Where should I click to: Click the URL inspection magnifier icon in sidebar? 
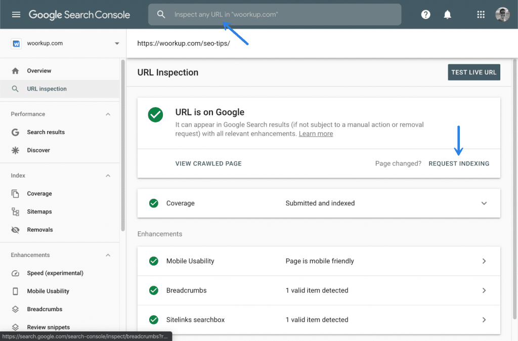coord(15,89)
